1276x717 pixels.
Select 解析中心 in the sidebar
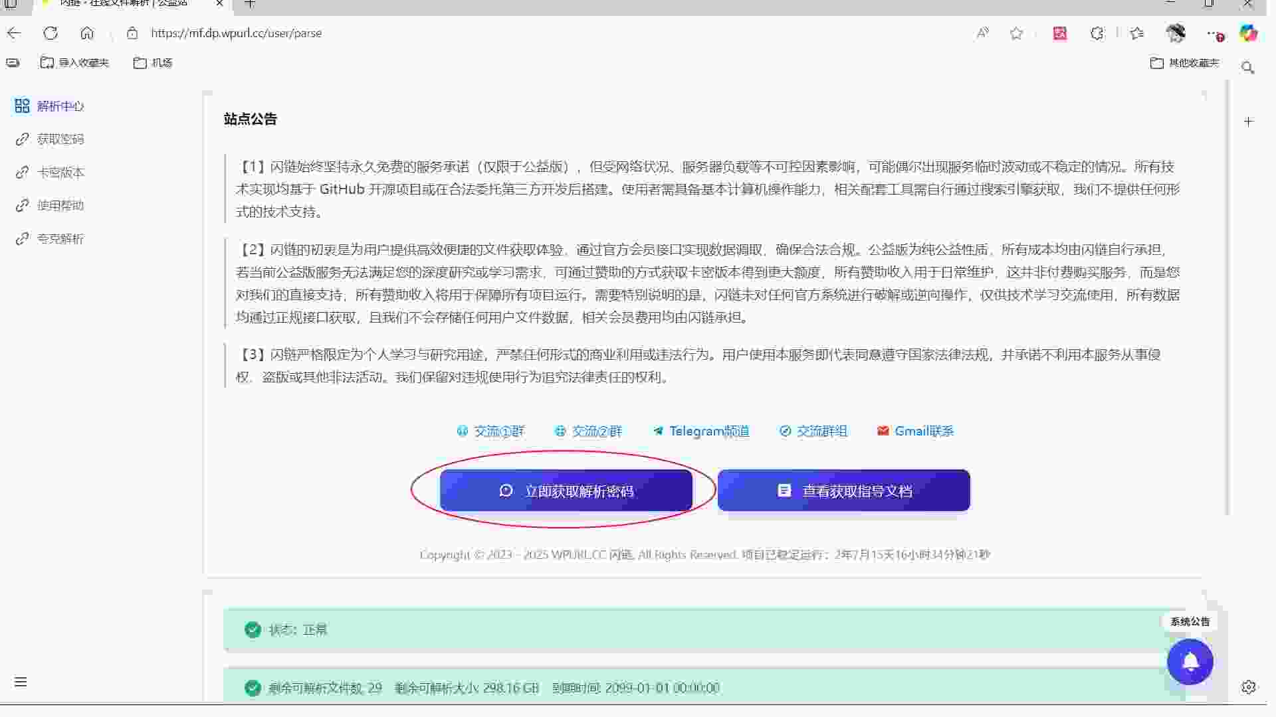(x=60, y=106)
